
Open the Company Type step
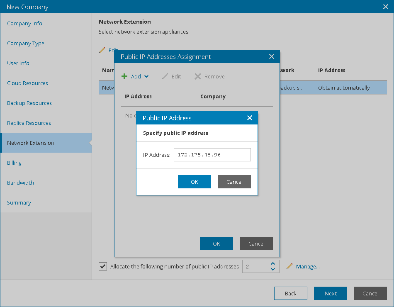coord(26,43)
